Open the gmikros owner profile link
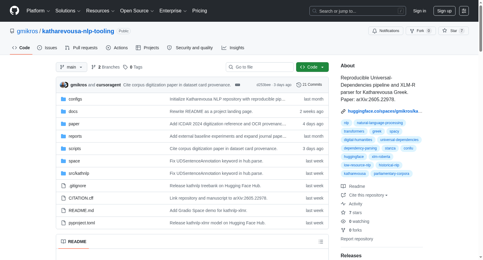The image size is (483, 260). pos(27,31)
